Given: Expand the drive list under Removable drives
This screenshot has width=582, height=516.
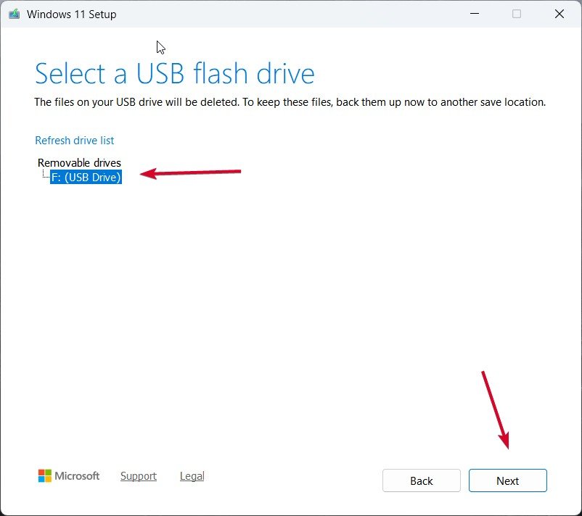Looking at the screenshot, I should (79, 162).
